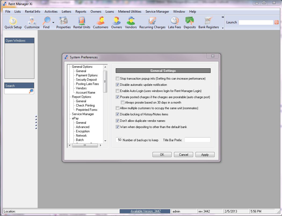This screenshot has height=216, width=282.
Task: Click the Title Bar Prefix field
Action: tap(197, 140)
